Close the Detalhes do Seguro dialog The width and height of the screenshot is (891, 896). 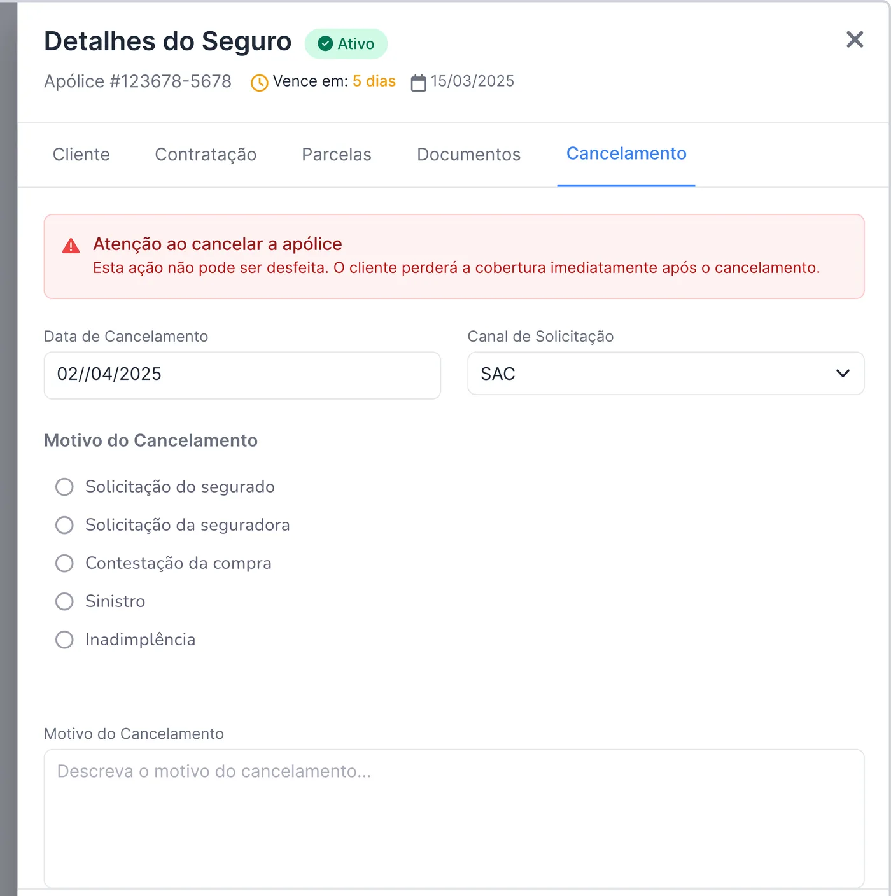point(855,39)
